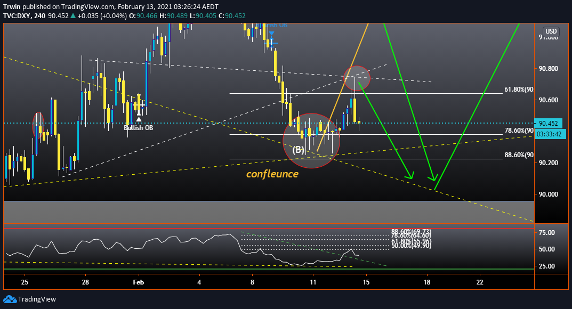Click the white 'Bullish OB' label
Screen dimensions: 572x309
click(138, 128)
